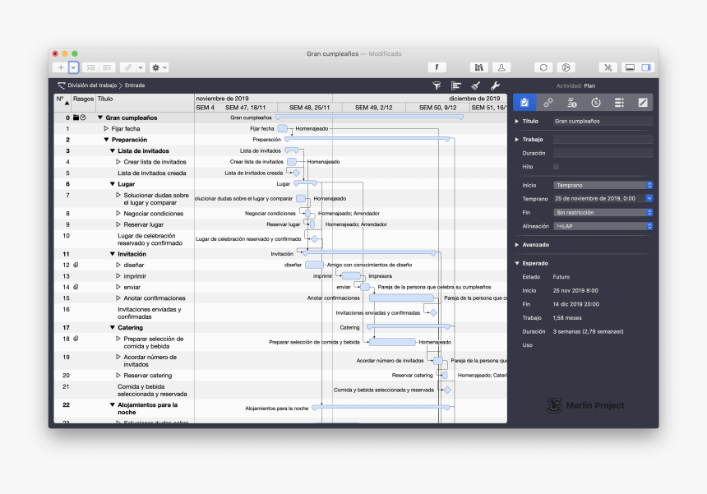The width and height of the screenshot is (707, 494).
Task: Open the settings tools crossed icon
Action: click(608, 67)
